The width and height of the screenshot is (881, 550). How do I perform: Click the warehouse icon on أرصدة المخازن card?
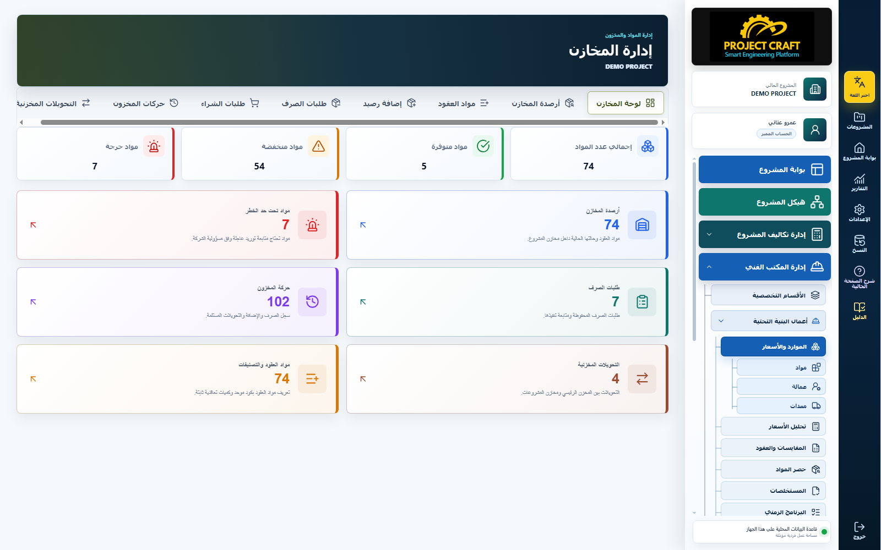click(x=642, y=225)
